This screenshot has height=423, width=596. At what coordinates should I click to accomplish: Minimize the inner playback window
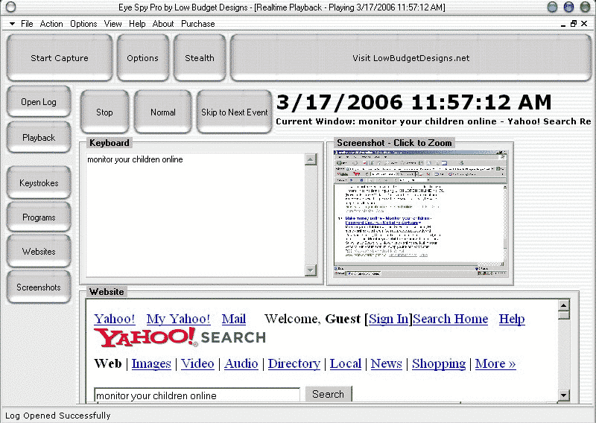[563, 24]
